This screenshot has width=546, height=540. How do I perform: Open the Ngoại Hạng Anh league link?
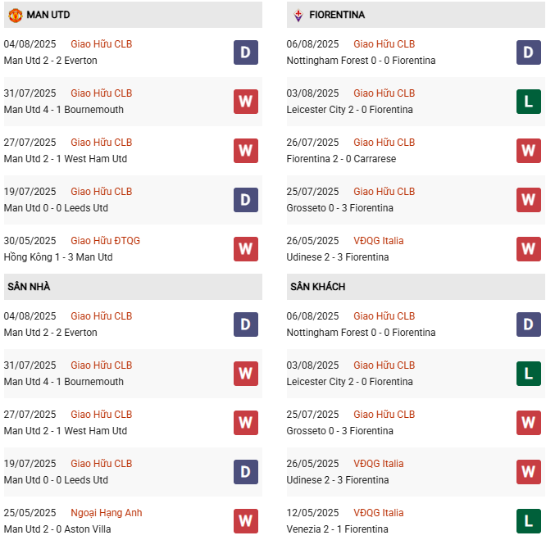click(107, 513)
